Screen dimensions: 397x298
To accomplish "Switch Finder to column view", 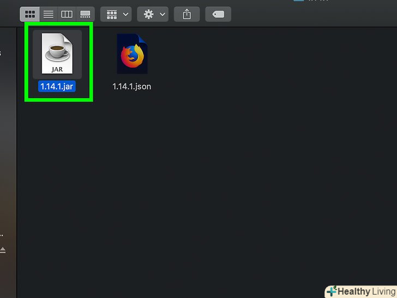I will pyautogui.click(x=67, y=14).
